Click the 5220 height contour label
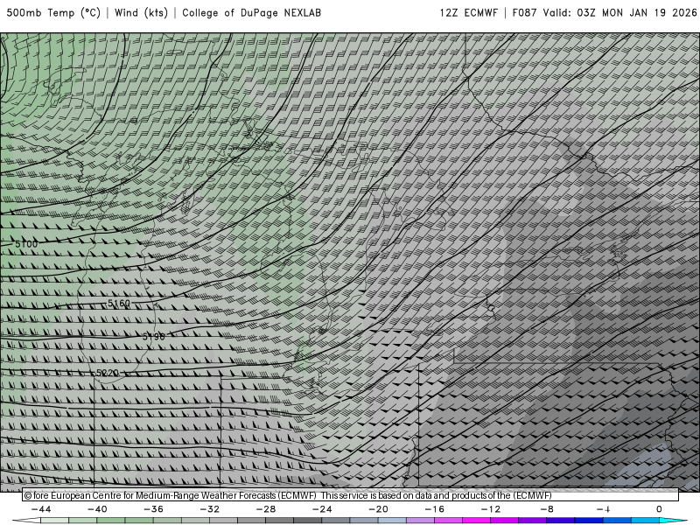Viewport: 700px width, 525px height. 108,373
